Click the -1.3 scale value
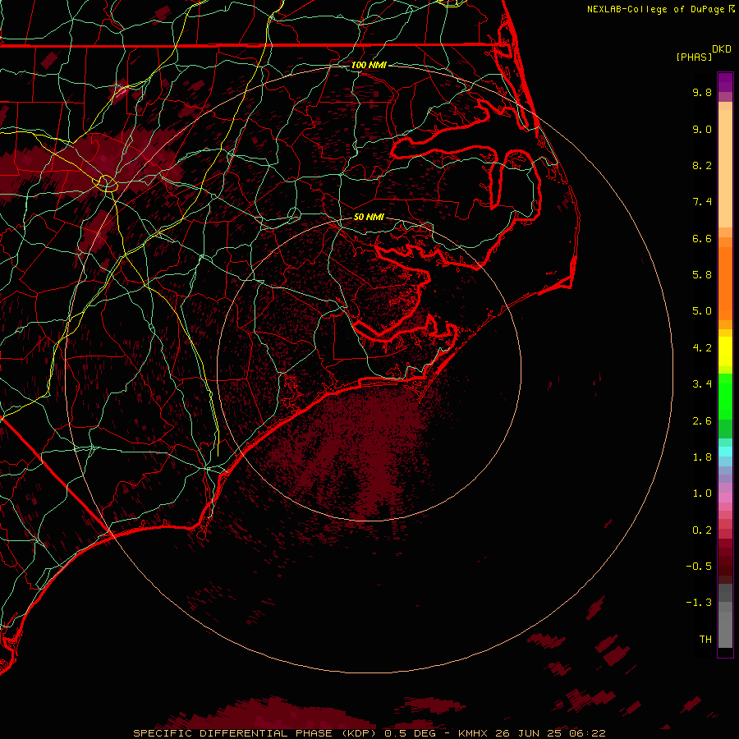This screenshot has height=739, width=739. [x=699, y=603]
